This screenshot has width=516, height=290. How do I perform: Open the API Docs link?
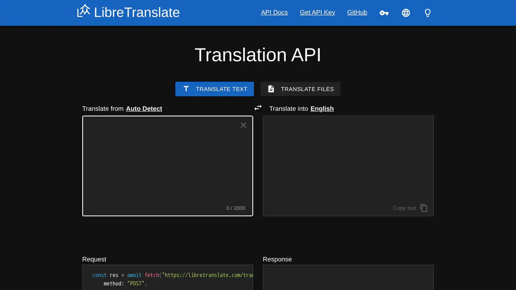274,12
